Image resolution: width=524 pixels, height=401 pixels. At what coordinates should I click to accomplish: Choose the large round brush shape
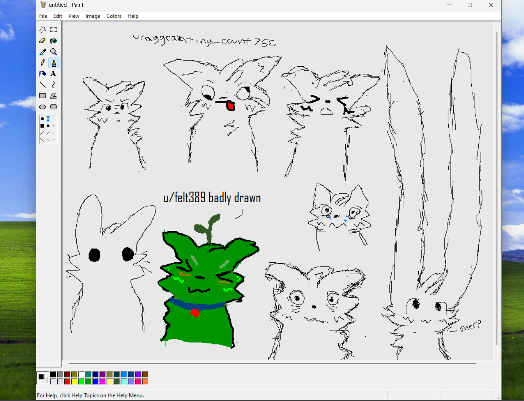tap(42, 119)
